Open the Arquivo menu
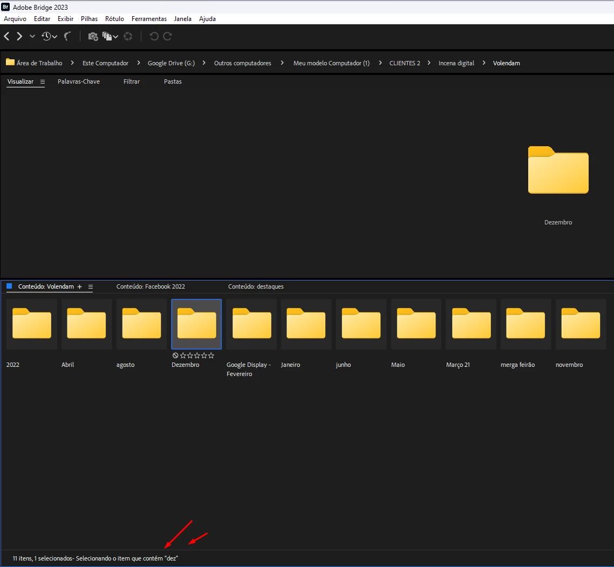This screenshot has width=614, height=567. pos(15,19)
